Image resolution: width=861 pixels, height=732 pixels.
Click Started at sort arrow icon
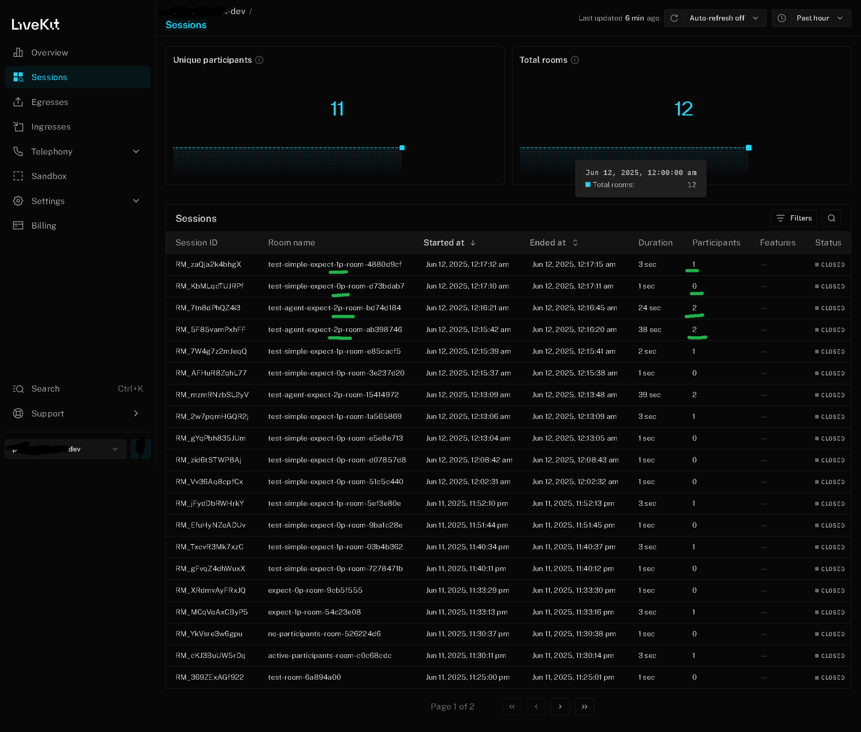pos(473,243)
